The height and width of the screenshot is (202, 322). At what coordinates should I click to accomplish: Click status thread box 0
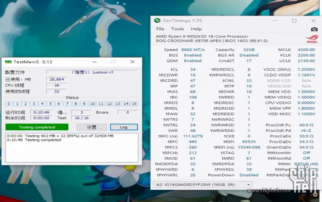(x=9, y=104)
